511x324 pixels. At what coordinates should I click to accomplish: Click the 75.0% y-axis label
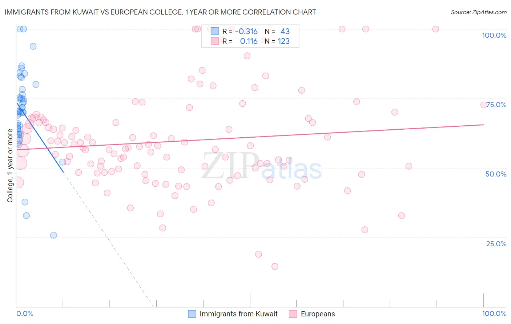click(496, 105)
